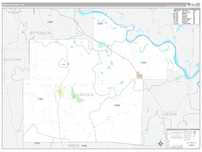
Task: Click the CLEVELAND county label
Action: 12,60
